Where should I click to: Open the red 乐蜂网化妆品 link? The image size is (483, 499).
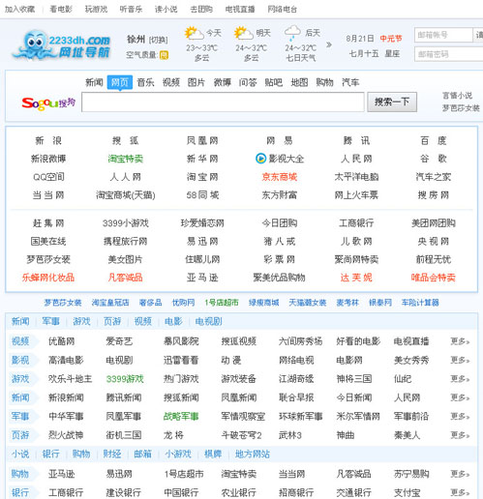click(x=48, y=278)
